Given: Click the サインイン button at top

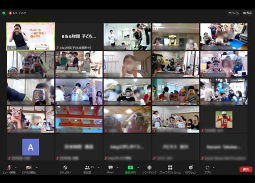Looking at the screenshot, I should [234, 13].
